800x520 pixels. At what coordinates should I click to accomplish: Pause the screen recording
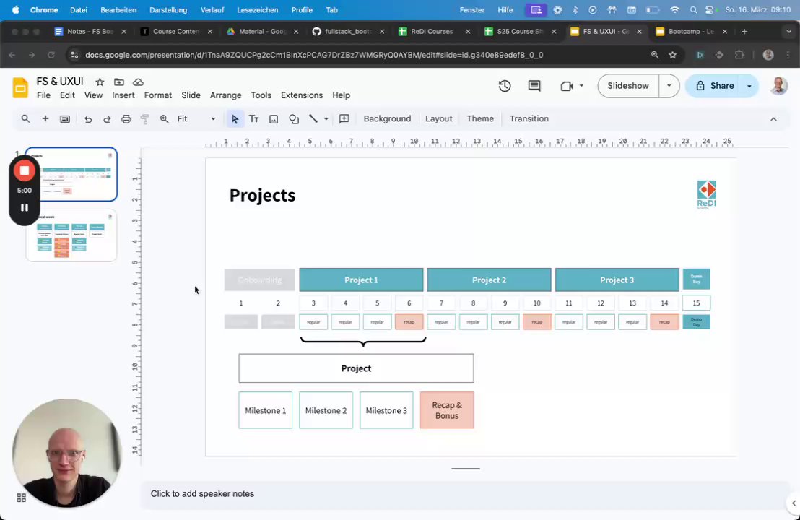[24, 208]
